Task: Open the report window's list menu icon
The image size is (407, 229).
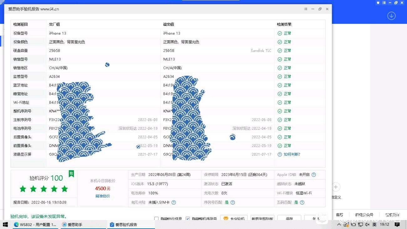Action: pos(306,9)
